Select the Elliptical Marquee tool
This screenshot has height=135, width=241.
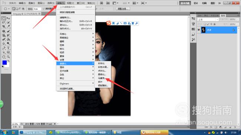coord(4,18)
